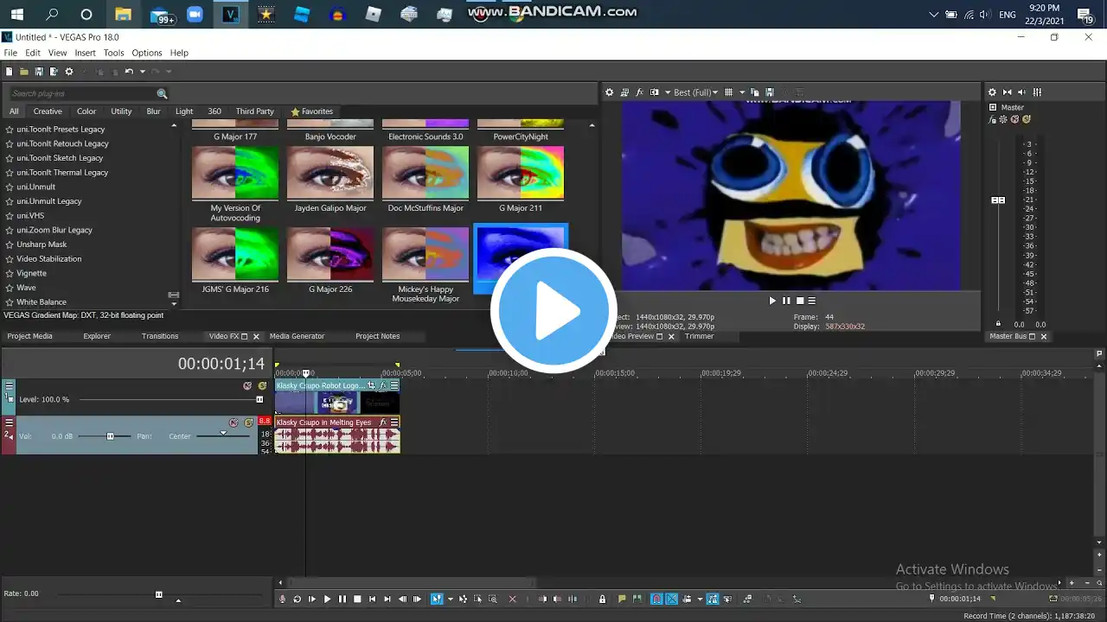Open the Trimmer tab
This screenshot has width=1107, height=622.
[699, 336]
